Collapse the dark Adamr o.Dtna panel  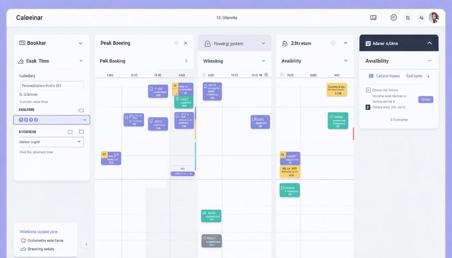point(429,44)
